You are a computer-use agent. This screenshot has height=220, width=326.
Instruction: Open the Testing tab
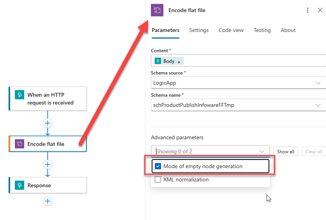[262, 30]
